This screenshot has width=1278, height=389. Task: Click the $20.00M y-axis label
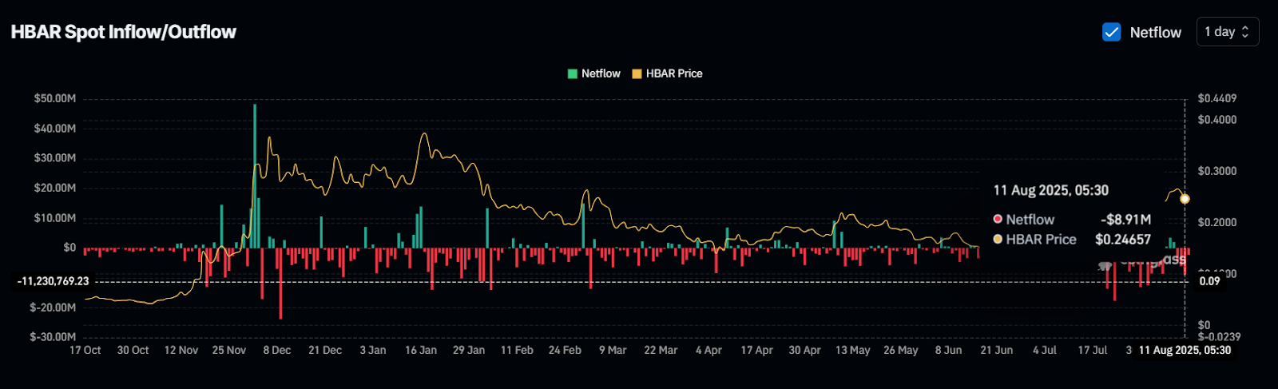[x=55, y=189]
